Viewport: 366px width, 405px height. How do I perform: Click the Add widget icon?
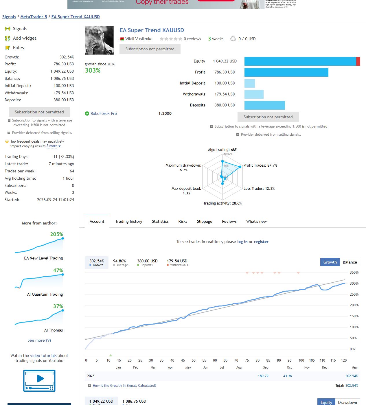coord(8,38)
